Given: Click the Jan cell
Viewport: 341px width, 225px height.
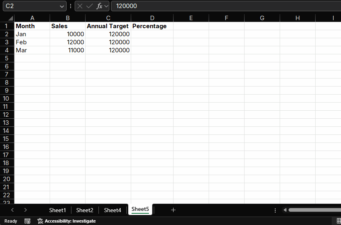Looking at the screenshot, I should [x=32, y=34].
